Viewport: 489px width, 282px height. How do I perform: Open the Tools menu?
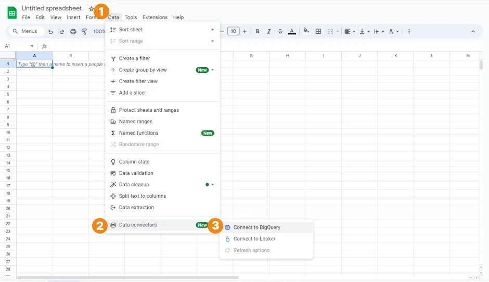click(131, 17)
